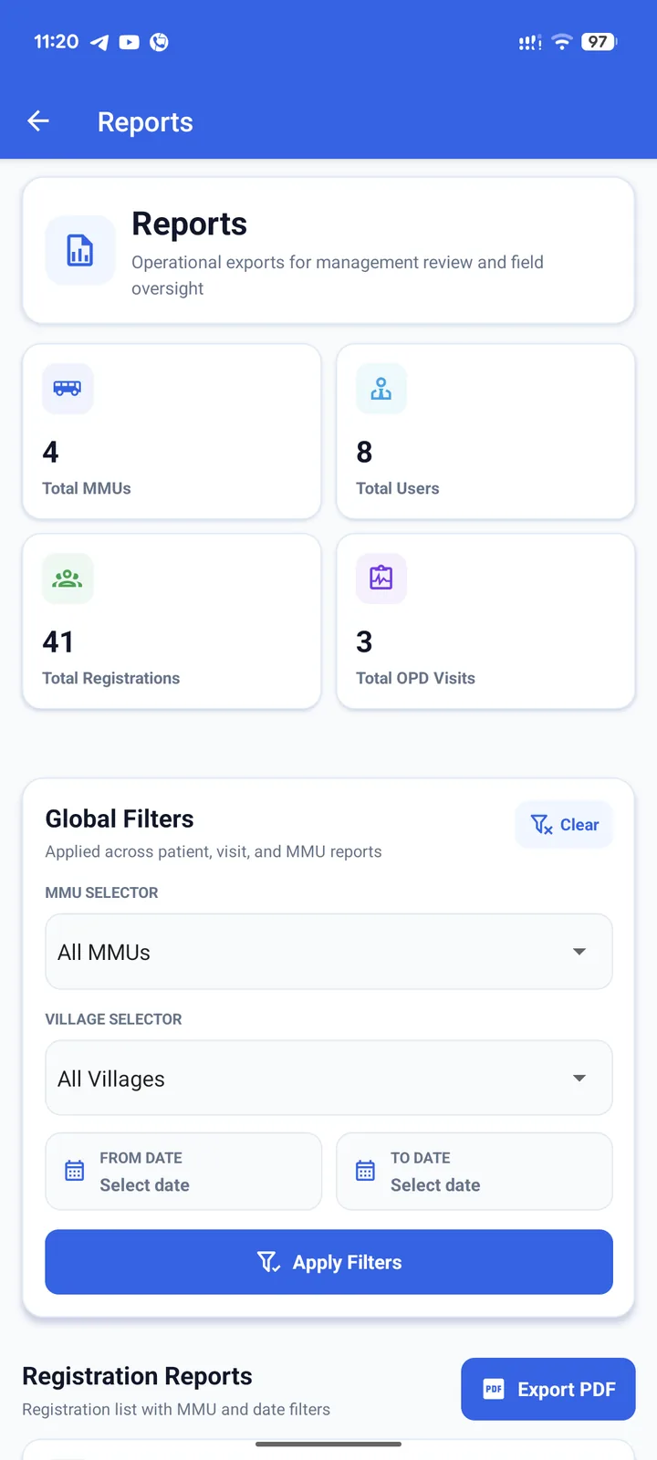Tap the Reports title in top bar
657x1460 pixels.
click(x=145, y=122)
